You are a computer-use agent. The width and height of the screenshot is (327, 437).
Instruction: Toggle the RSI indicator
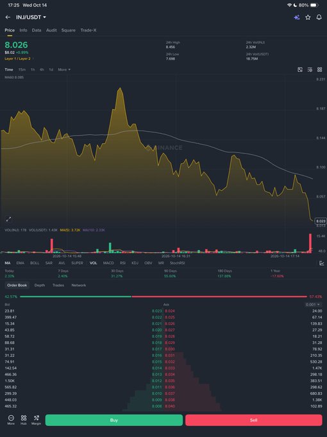coord(123,263)
